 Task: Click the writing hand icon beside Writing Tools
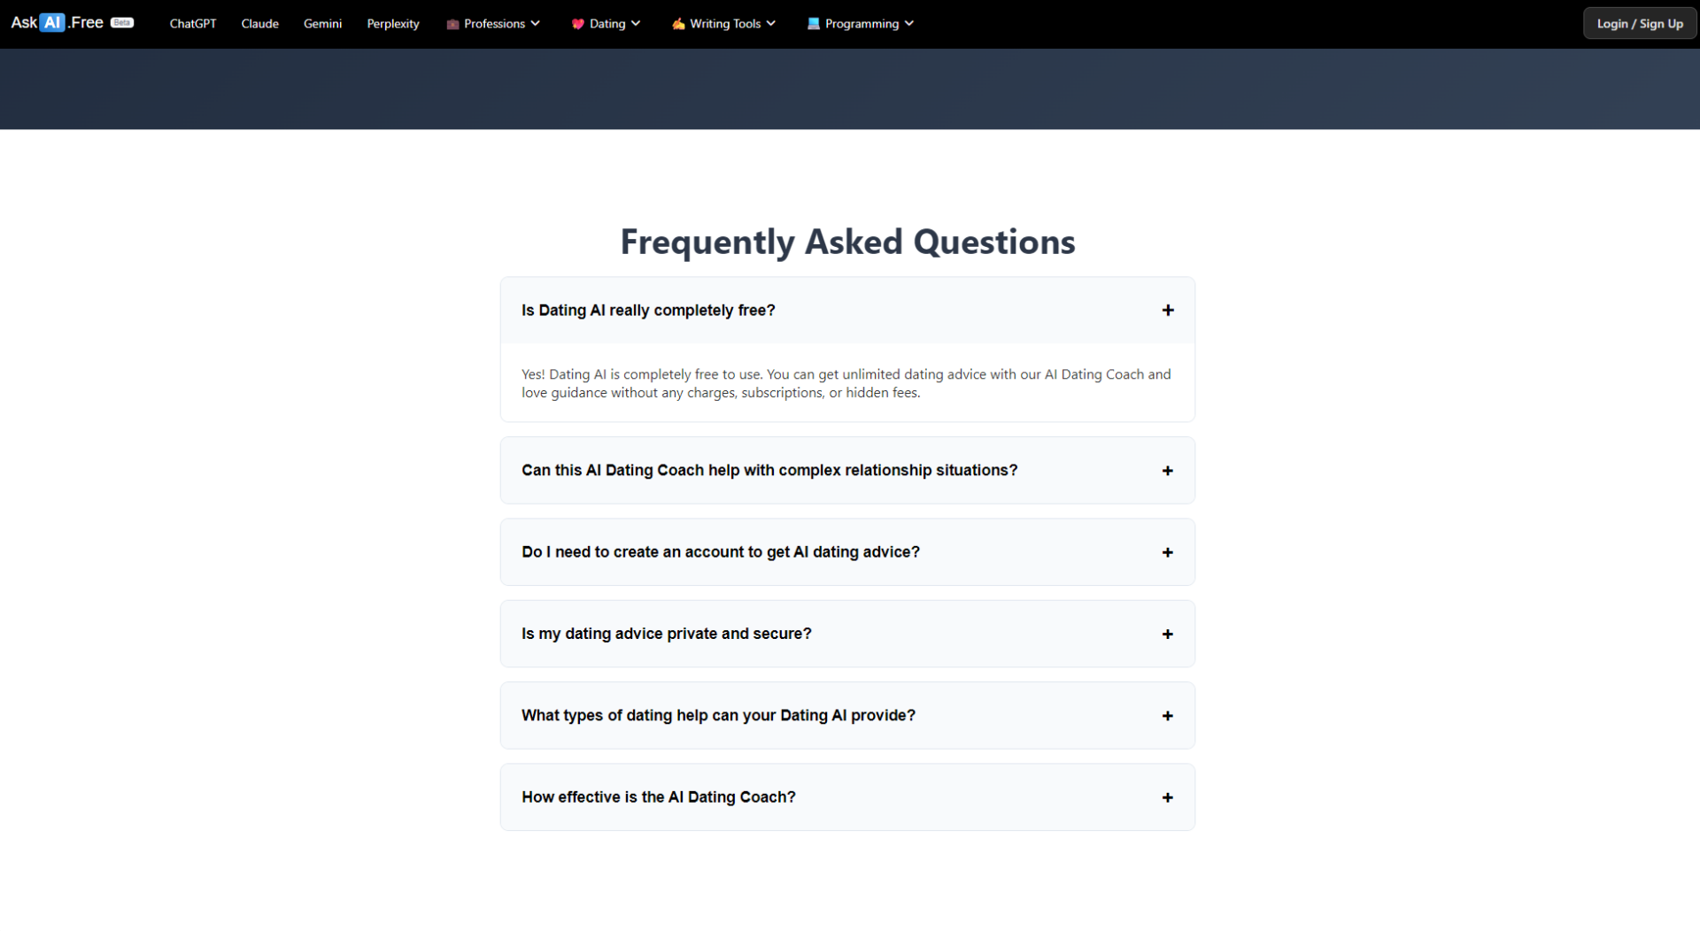(x=678, y=24)
